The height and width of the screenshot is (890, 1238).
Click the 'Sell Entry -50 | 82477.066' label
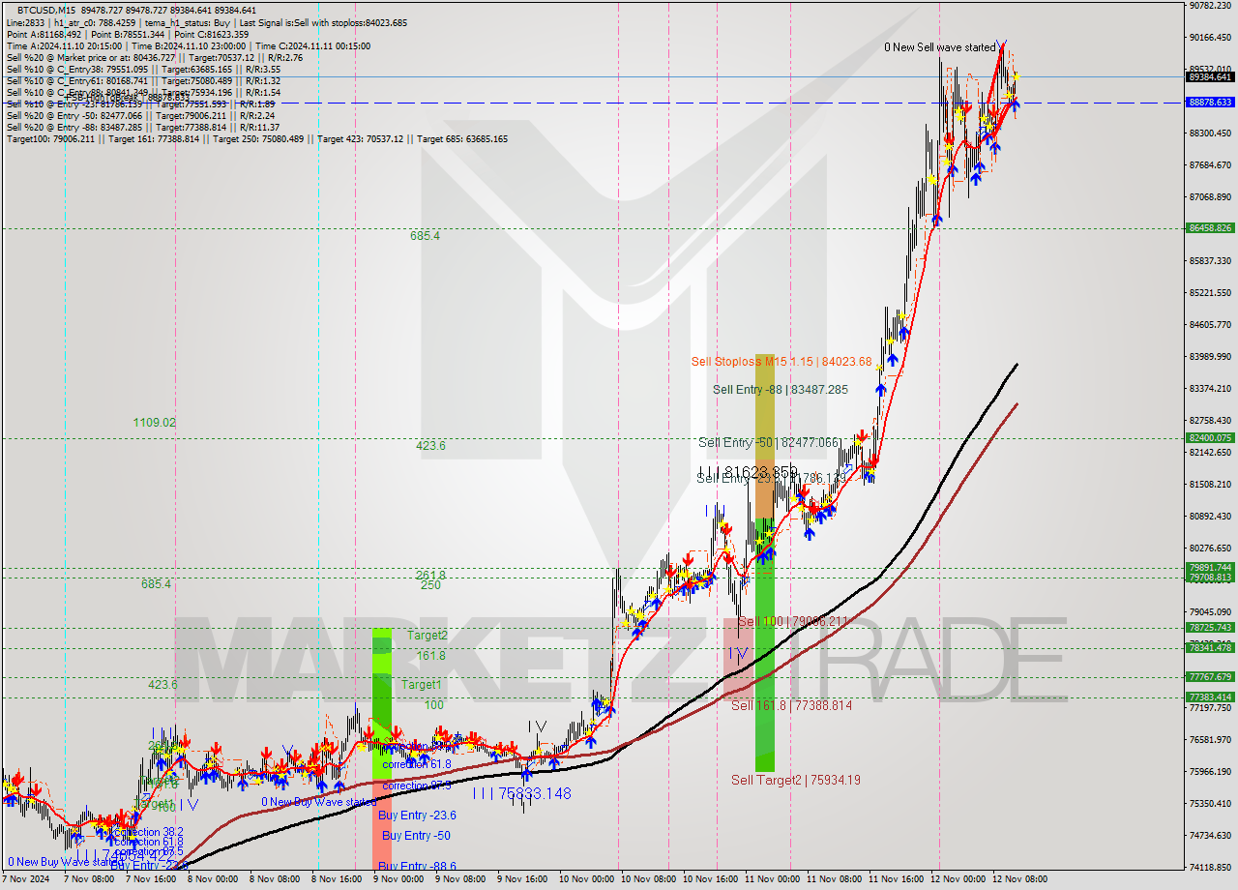click(770, 442)
